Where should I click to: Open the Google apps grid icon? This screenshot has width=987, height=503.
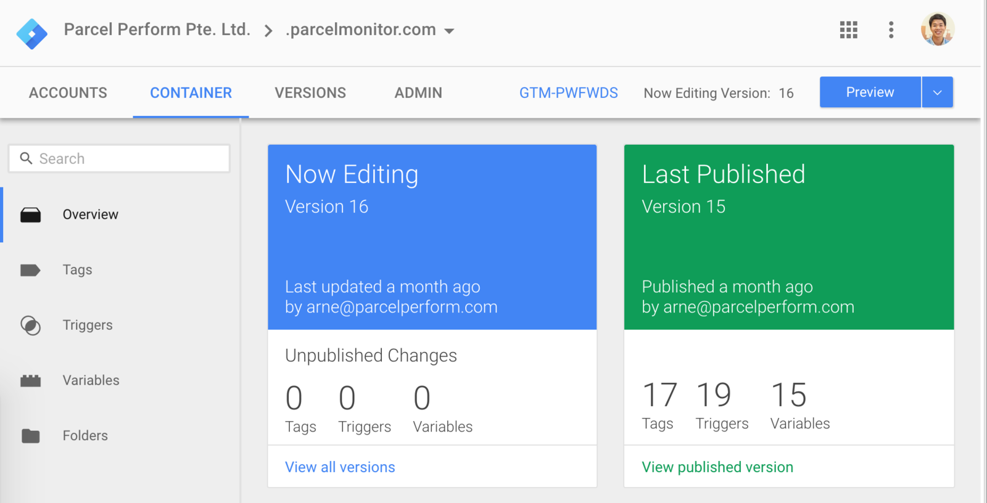click(x=848, y=30)
